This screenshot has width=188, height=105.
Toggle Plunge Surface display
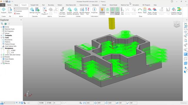(x=155, y=11)
